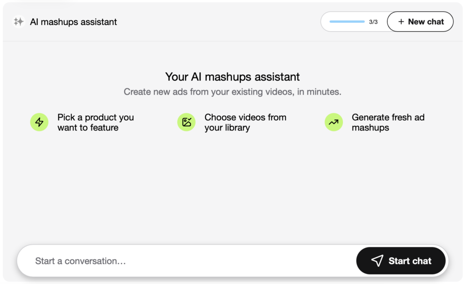Click the Generate fresh ad mashups text
This screenshot has width=465, height=284.
click(388, 122)
